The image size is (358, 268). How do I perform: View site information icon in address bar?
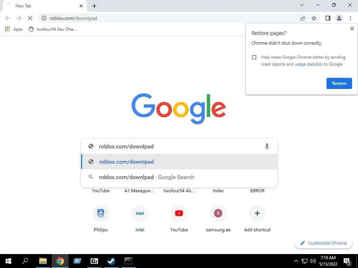44,18
